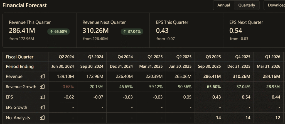Select the Quarterly tab
The width and height of the screenshot is (285, 124).
pos(247,5)
